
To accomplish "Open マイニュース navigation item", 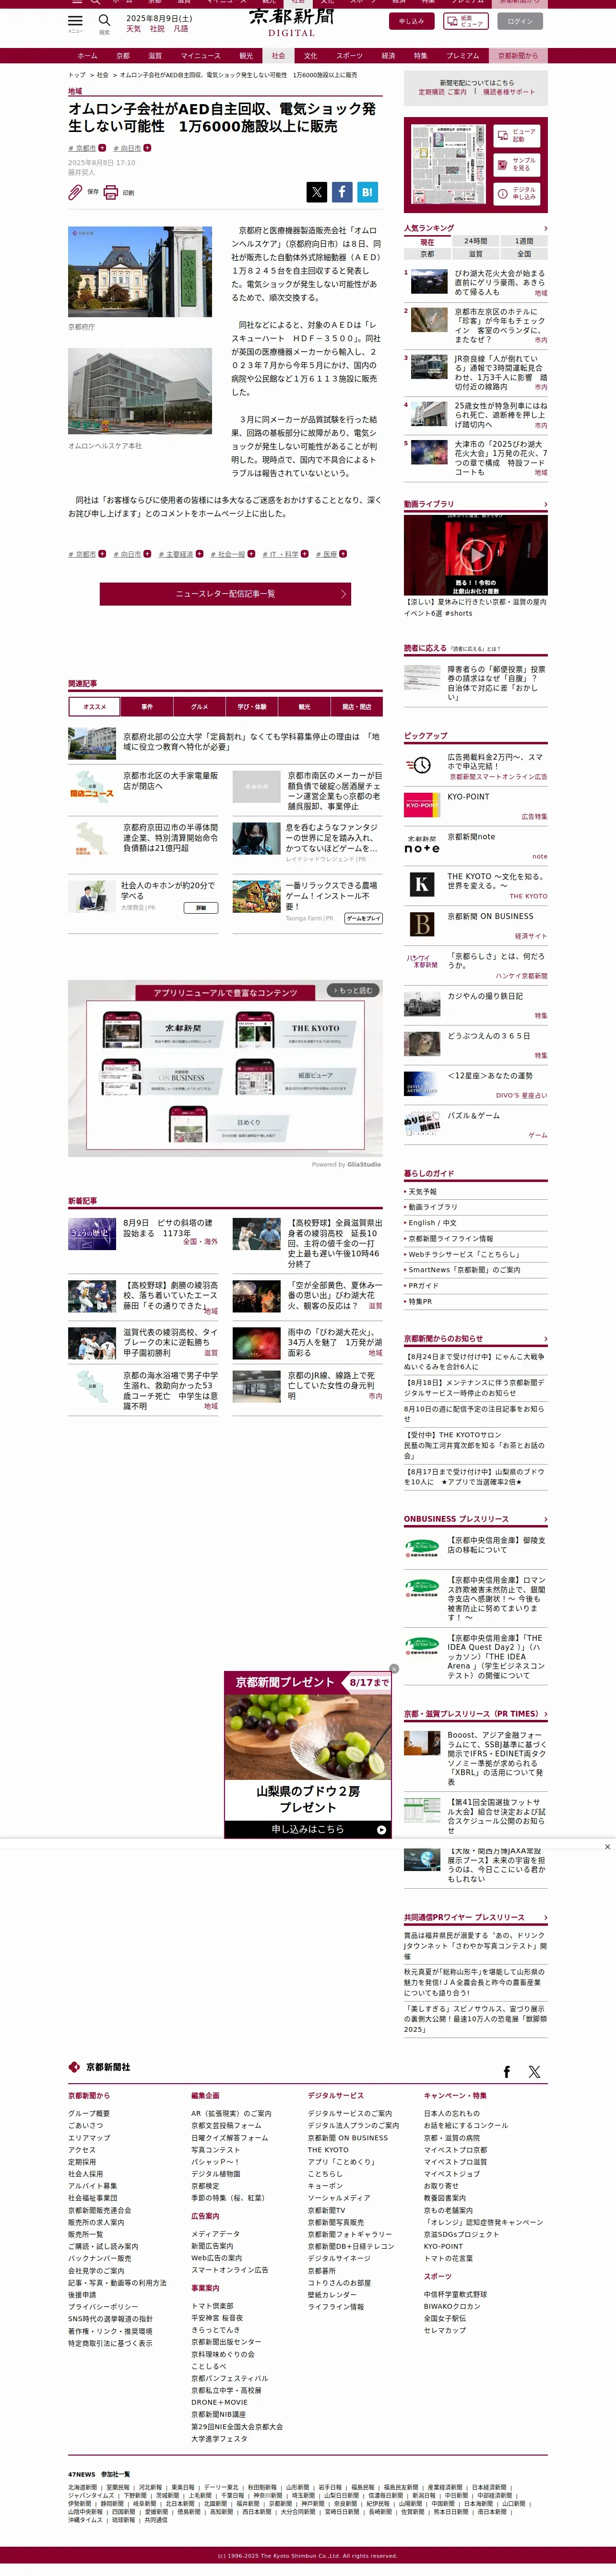I will [200, 56].
